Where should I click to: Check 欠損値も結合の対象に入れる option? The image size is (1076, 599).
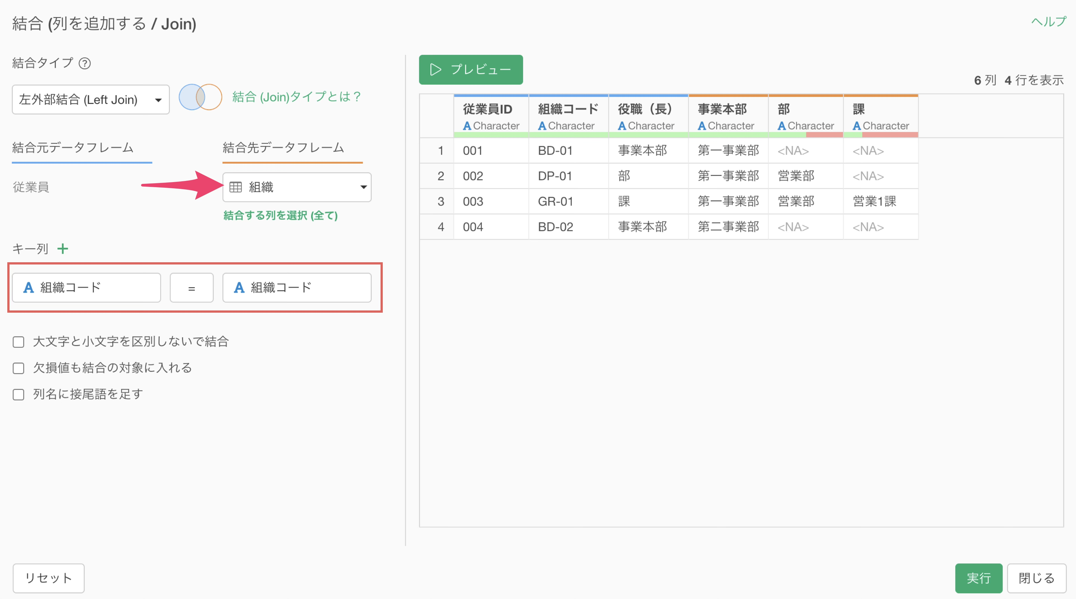click(x=18, y=368)
